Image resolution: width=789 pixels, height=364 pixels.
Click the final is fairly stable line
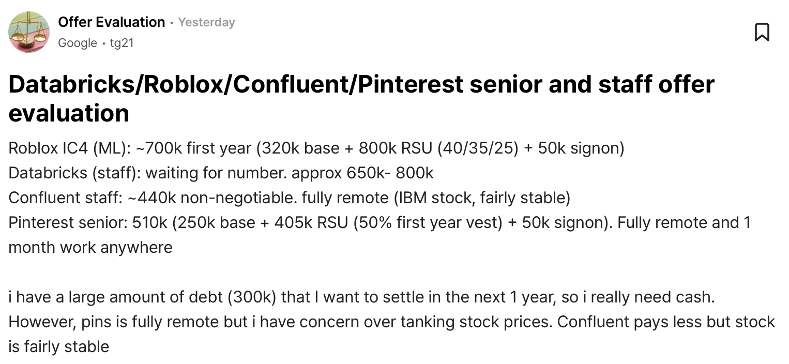pyautogui.click(x=59, y=346)
